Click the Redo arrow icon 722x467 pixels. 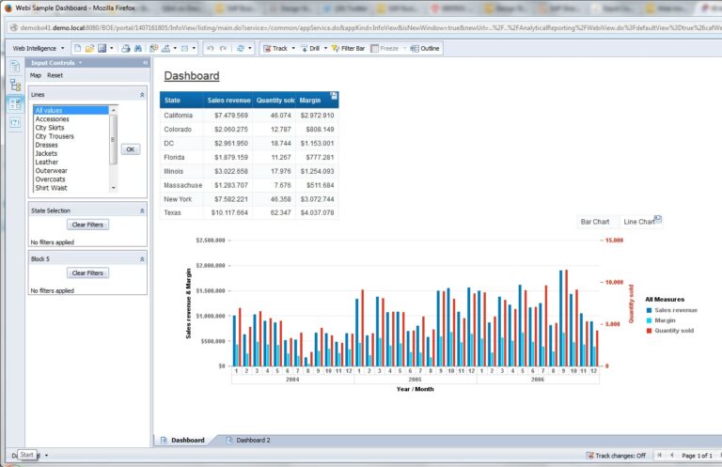(x=224, y=48)
